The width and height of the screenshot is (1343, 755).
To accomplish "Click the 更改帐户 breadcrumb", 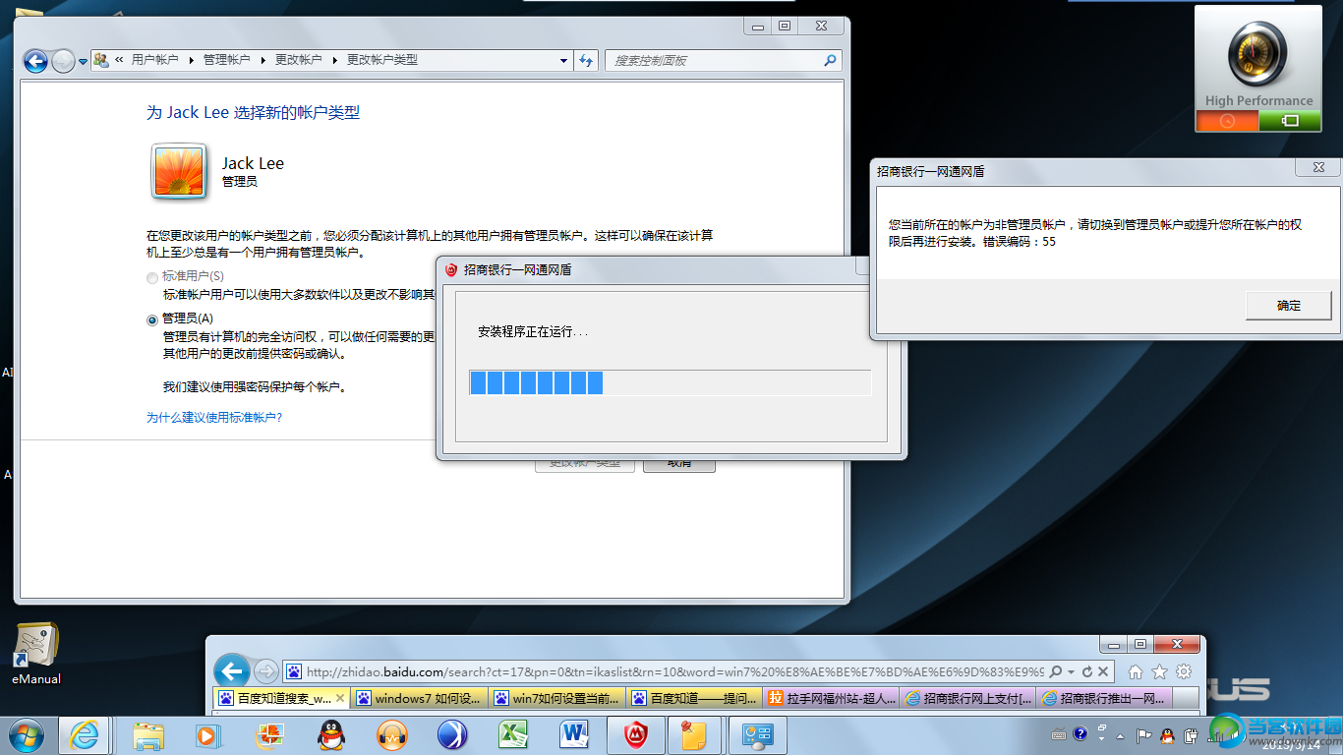I will [x=298, y=60].
